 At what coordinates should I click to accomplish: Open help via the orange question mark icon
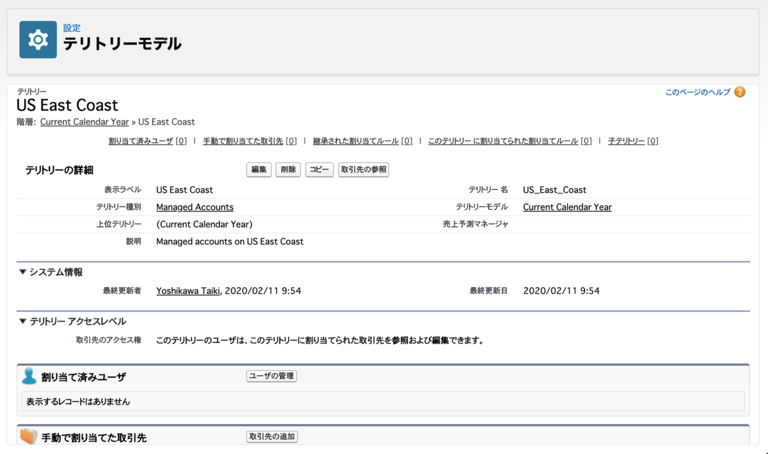[740, 92]
